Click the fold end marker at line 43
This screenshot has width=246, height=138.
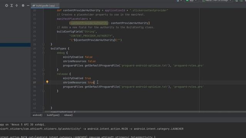click(43, 108)
